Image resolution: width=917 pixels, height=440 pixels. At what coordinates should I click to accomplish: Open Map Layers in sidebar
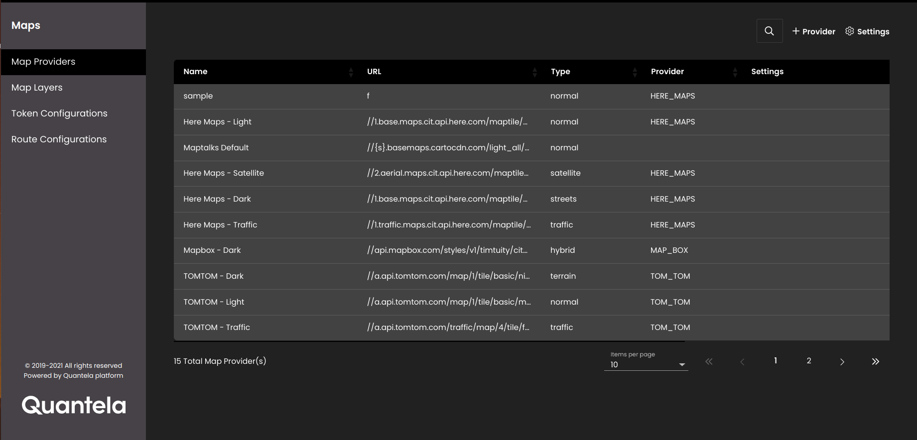pos(73,88)
